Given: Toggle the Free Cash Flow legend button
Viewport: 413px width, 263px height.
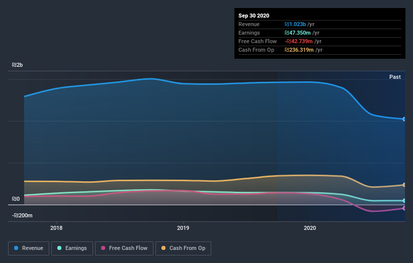Looking at the screenshot, I should click(x=124, y=248).
